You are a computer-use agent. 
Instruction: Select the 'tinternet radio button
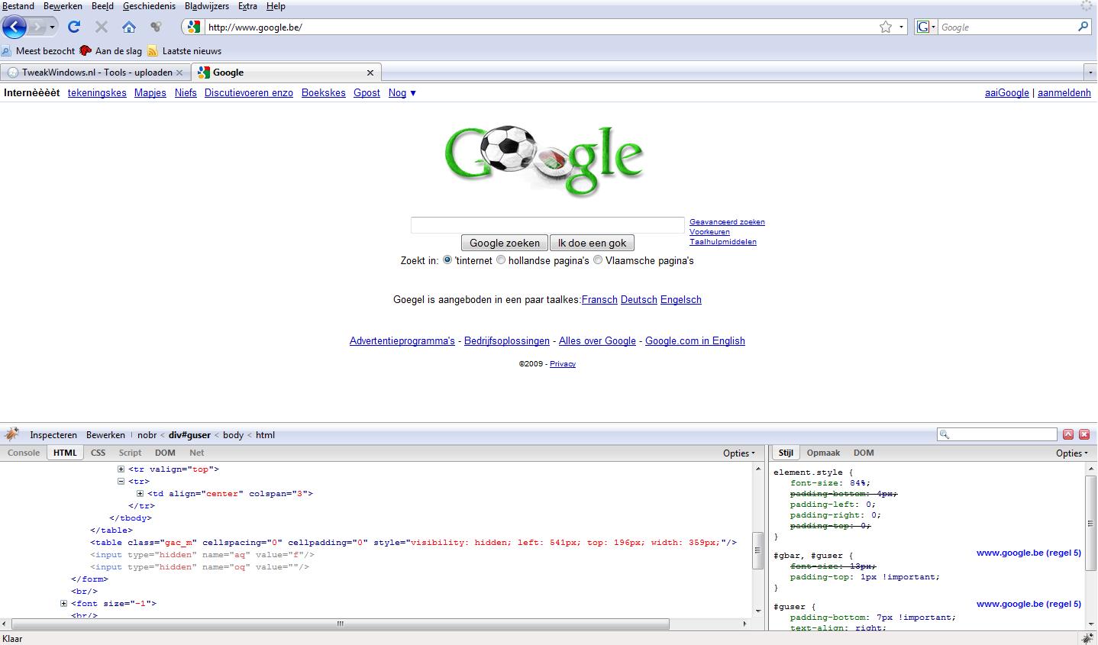point(447,260)
